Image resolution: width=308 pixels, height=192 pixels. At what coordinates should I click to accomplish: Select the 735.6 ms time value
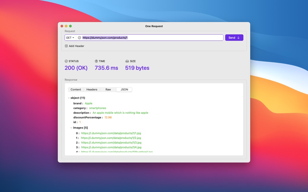106,68
